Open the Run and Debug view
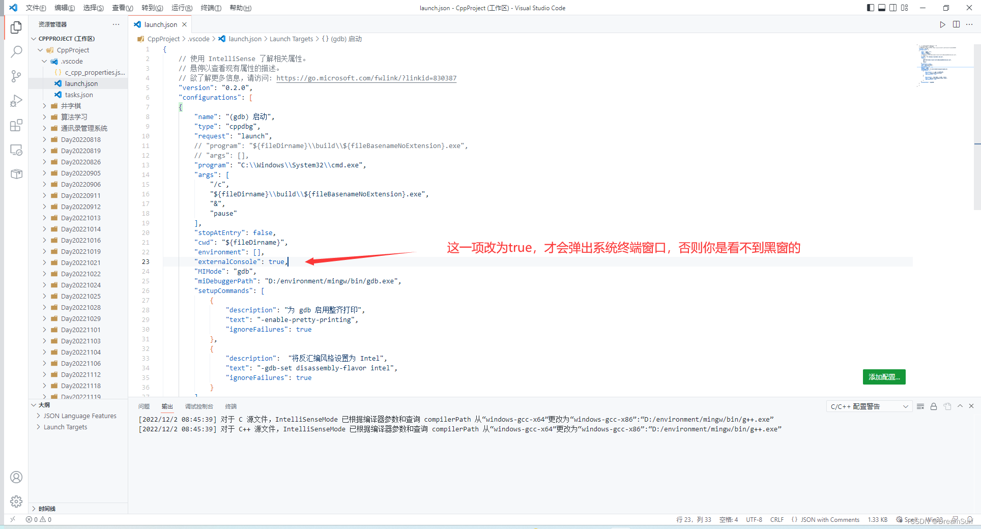This screenshot has width=981, height=529. click(16, 101)
